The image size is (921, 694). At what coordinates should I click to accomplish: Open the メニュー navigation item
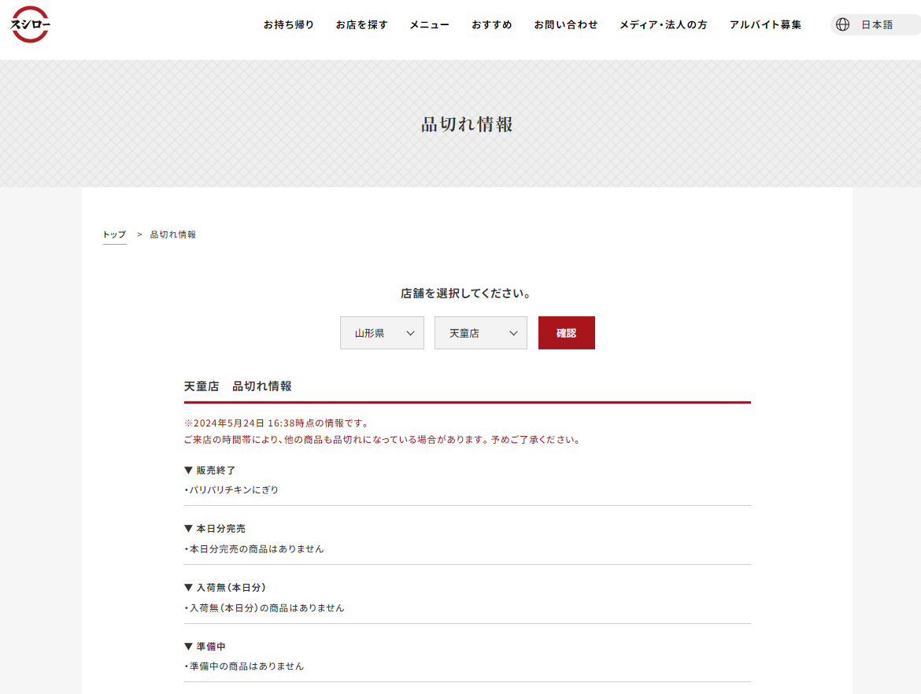[x=429, y=25]
